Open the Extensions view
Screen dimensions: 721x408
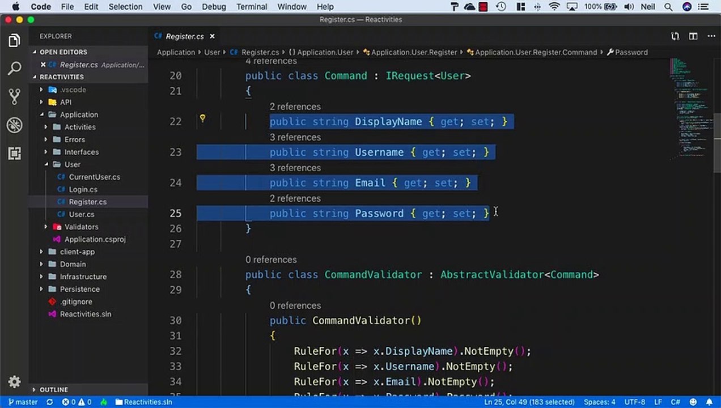(x=14, y=153)
